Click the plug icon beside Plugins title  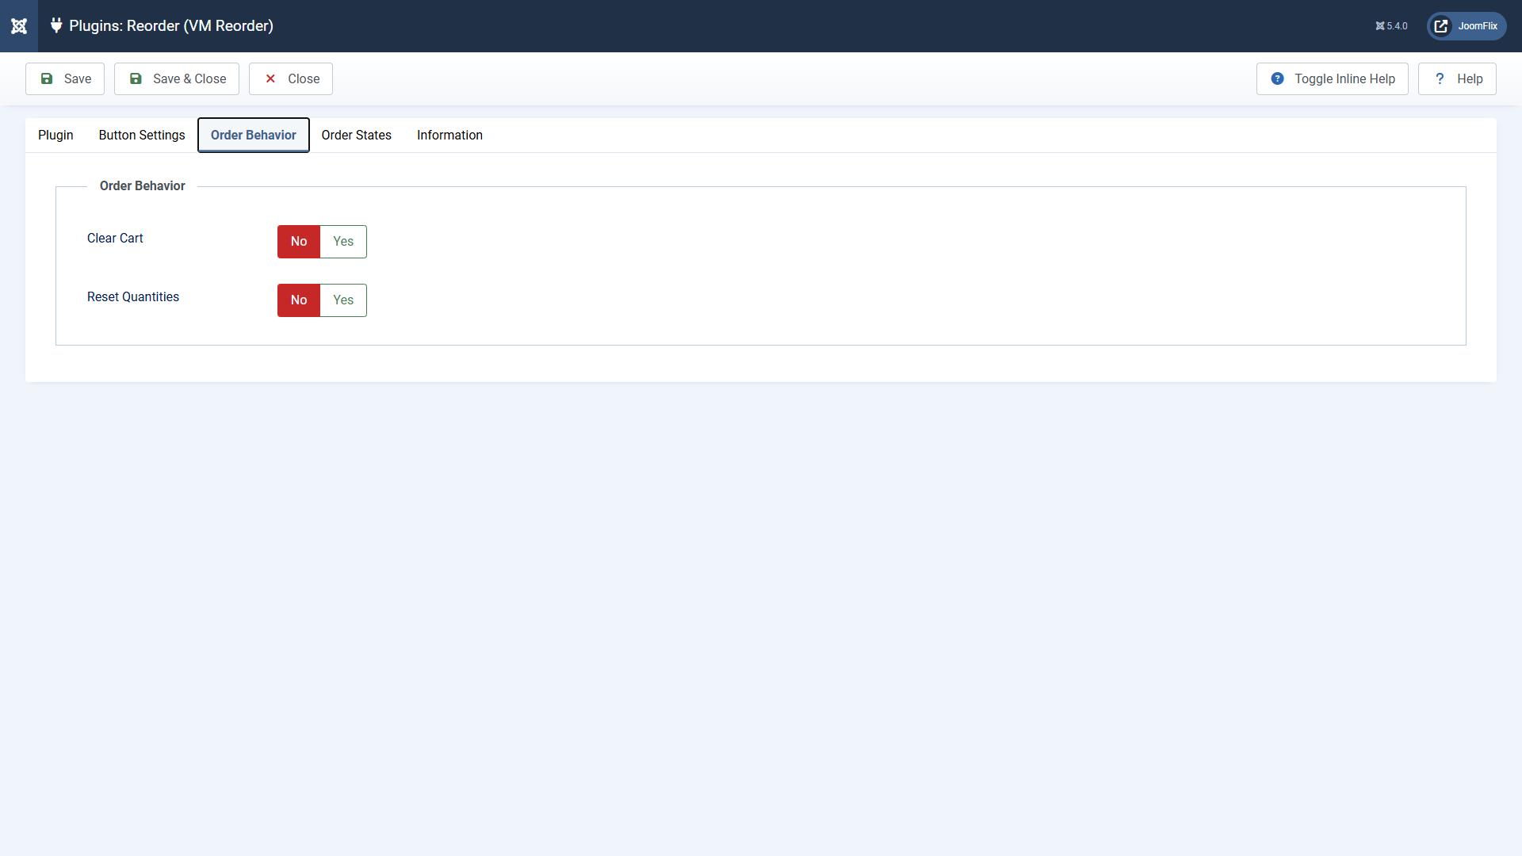click(56, 25)
